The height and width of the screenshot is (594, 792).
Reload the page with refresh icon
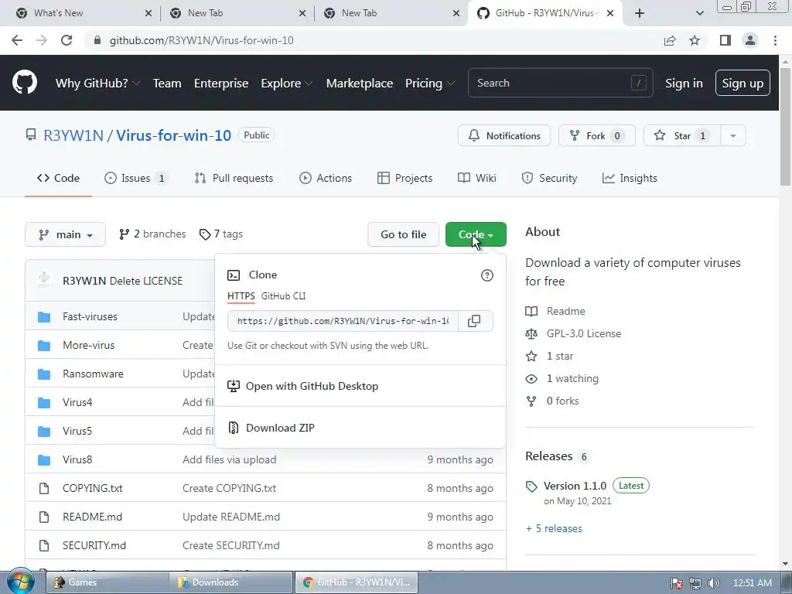67,40
